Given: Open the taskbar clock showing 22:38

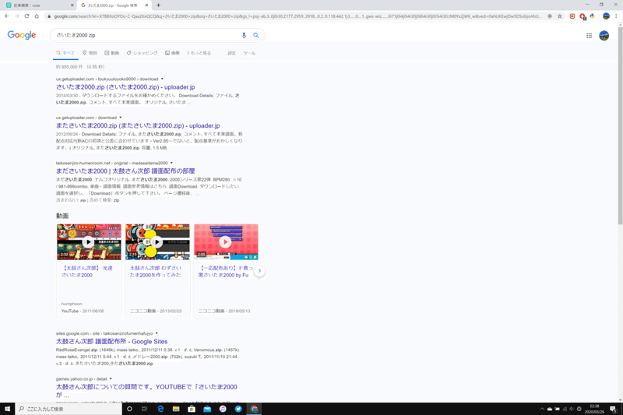Looking at the screenshot, I should tap(594, 409).
